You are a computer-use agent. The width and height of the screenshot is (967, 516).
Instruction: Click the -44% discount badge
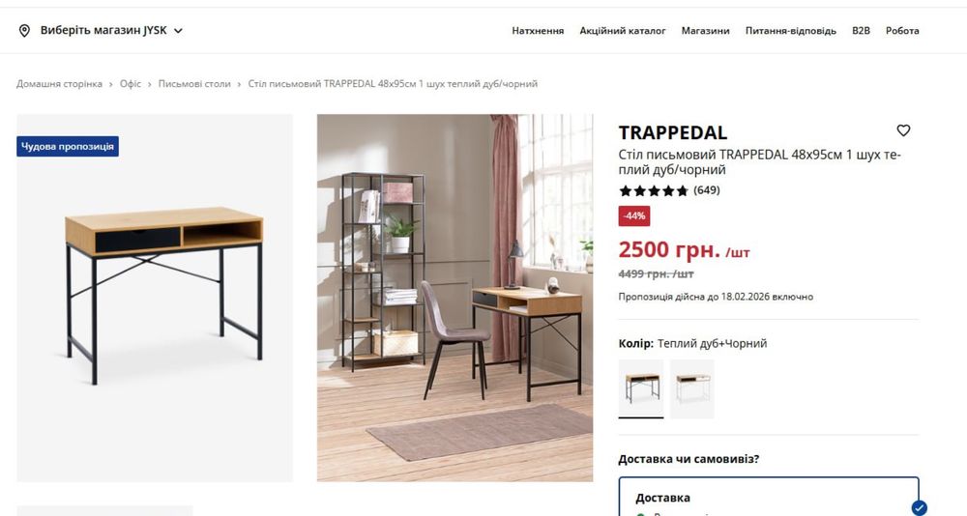point(634,215)
